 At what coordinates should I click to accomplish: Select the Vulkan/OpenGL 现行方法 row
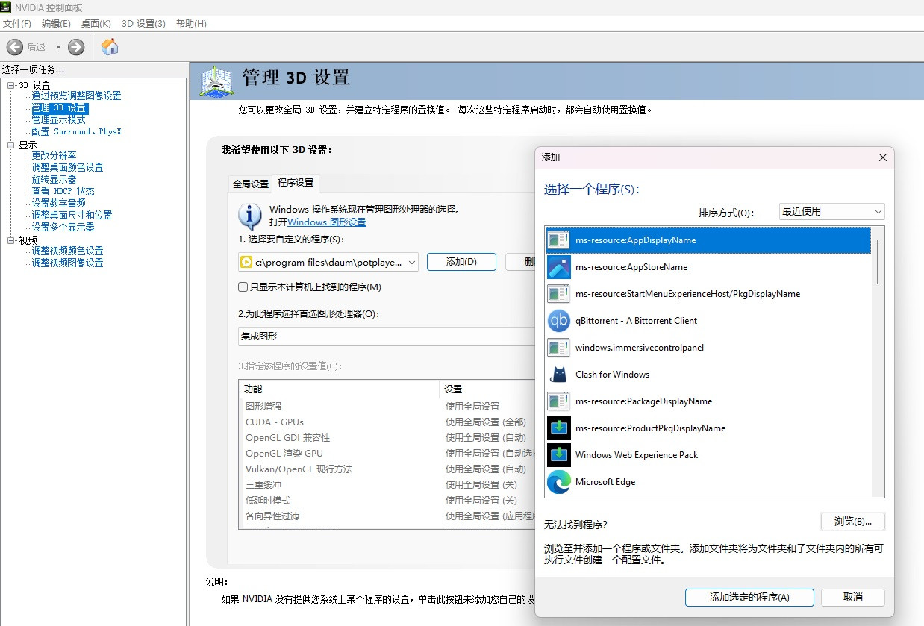pyautogui.click(x=388, y=469)
